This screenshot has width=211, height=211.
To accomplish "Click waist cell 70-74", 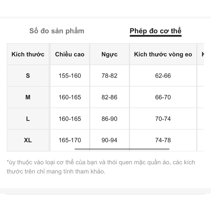I will point(163,119).
